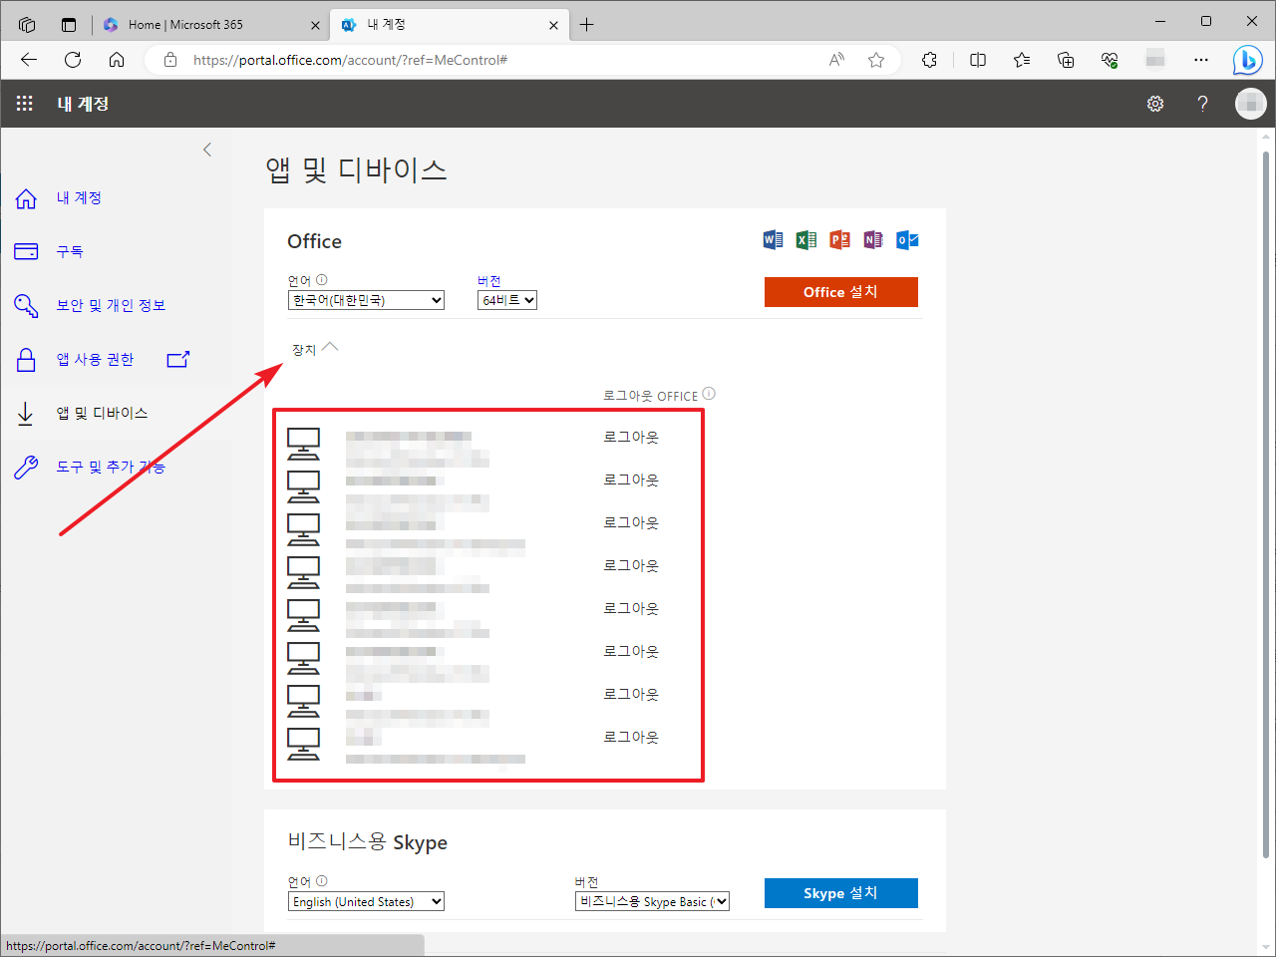
Task: Activate the Read aloud icon in address bar
Action: pos(836,60)
